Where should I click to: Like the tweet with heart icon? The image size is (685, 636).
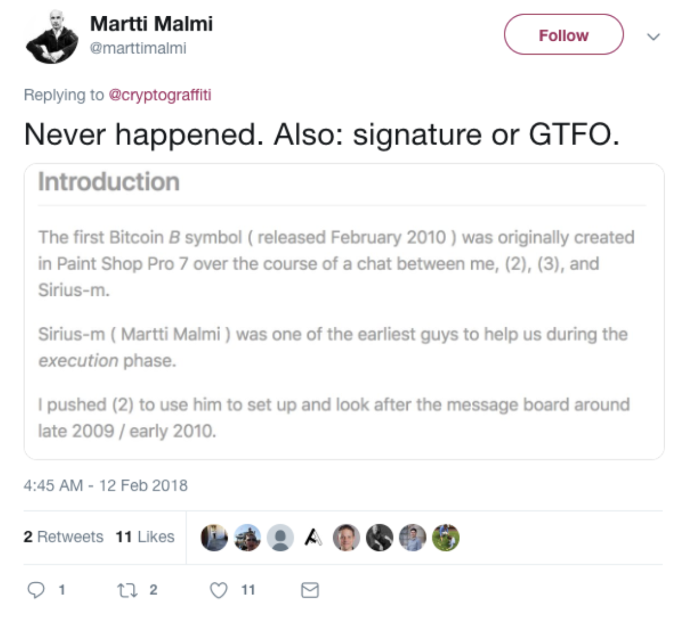click(x=218, y=591)
